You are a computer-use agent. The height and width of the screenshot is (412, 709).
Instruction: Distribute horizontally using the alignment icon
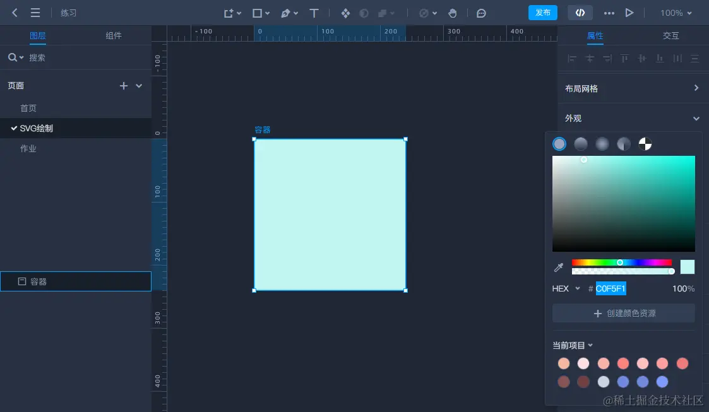click(x=677, y=58)
